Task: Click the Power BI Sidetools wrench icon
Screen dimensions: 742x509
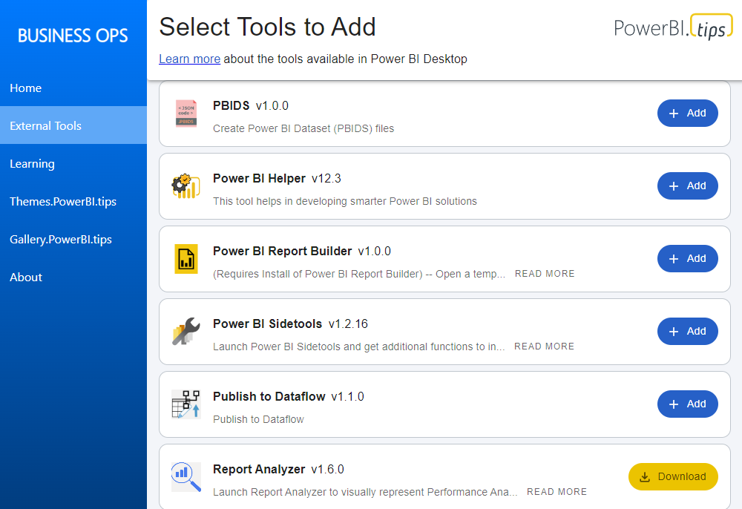Action: [x=186, y=332]
